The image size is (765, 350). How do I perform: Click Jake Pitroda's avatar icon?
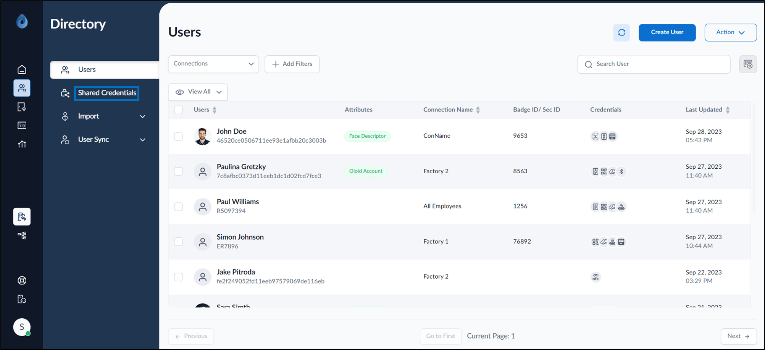(x=202, y=277)
